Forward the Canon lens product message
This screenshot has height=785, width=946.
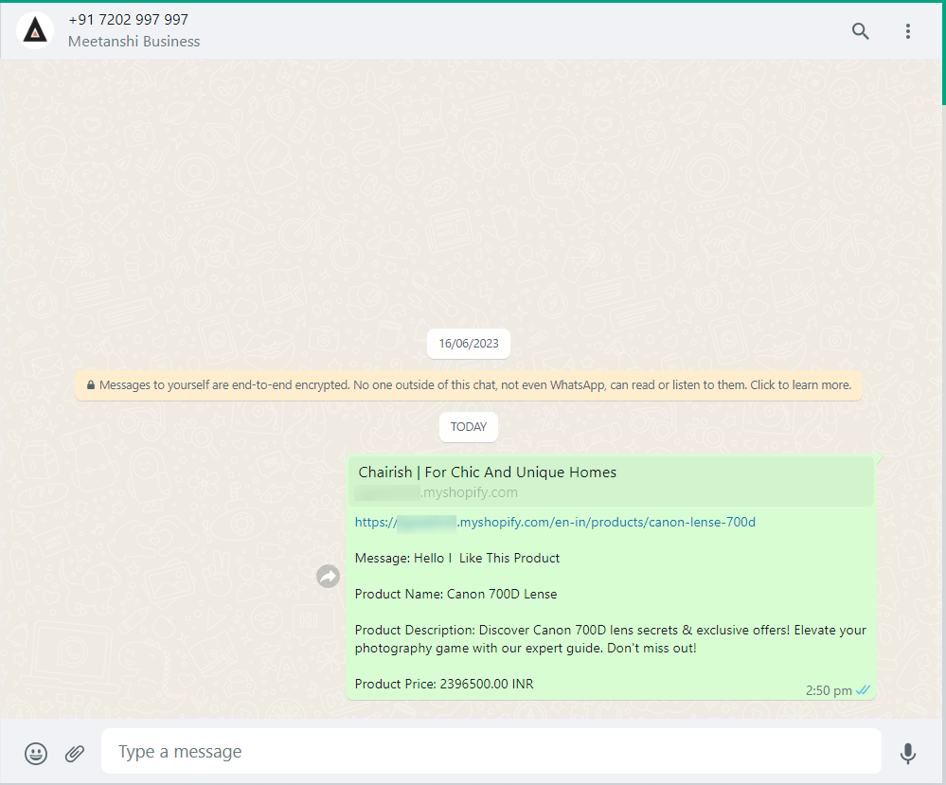328,577
